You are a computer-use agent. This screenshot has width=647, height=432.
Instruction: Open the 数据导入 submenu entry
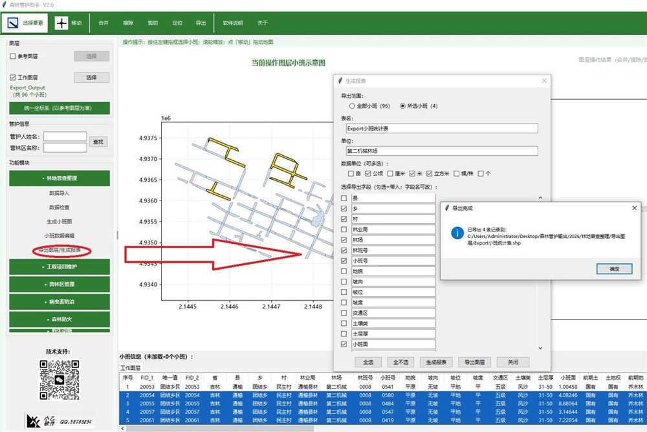click(60, 193)
